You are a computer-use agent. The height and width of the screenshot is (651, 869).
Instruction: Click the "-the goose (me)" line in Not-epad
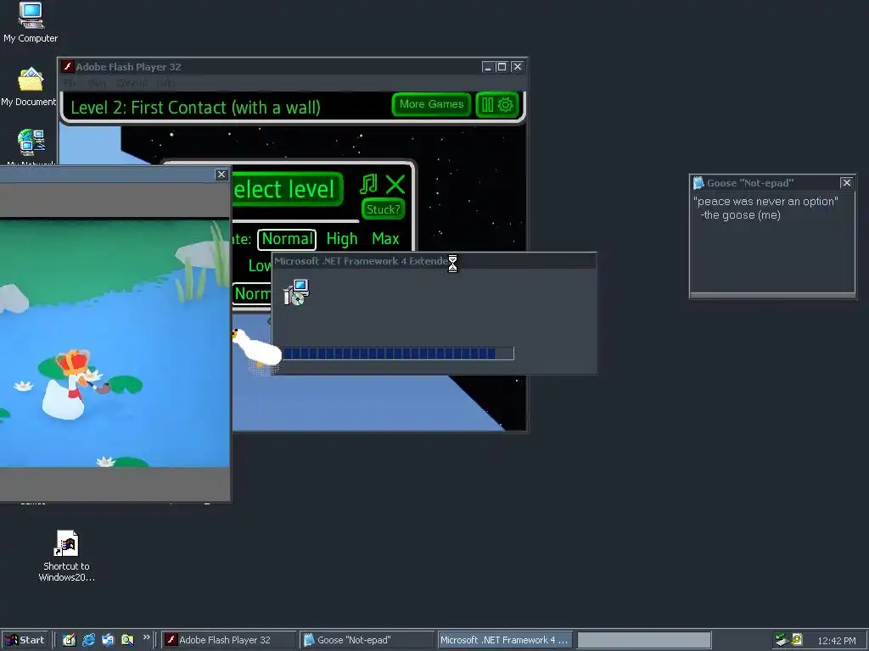(x=740, y=215)
